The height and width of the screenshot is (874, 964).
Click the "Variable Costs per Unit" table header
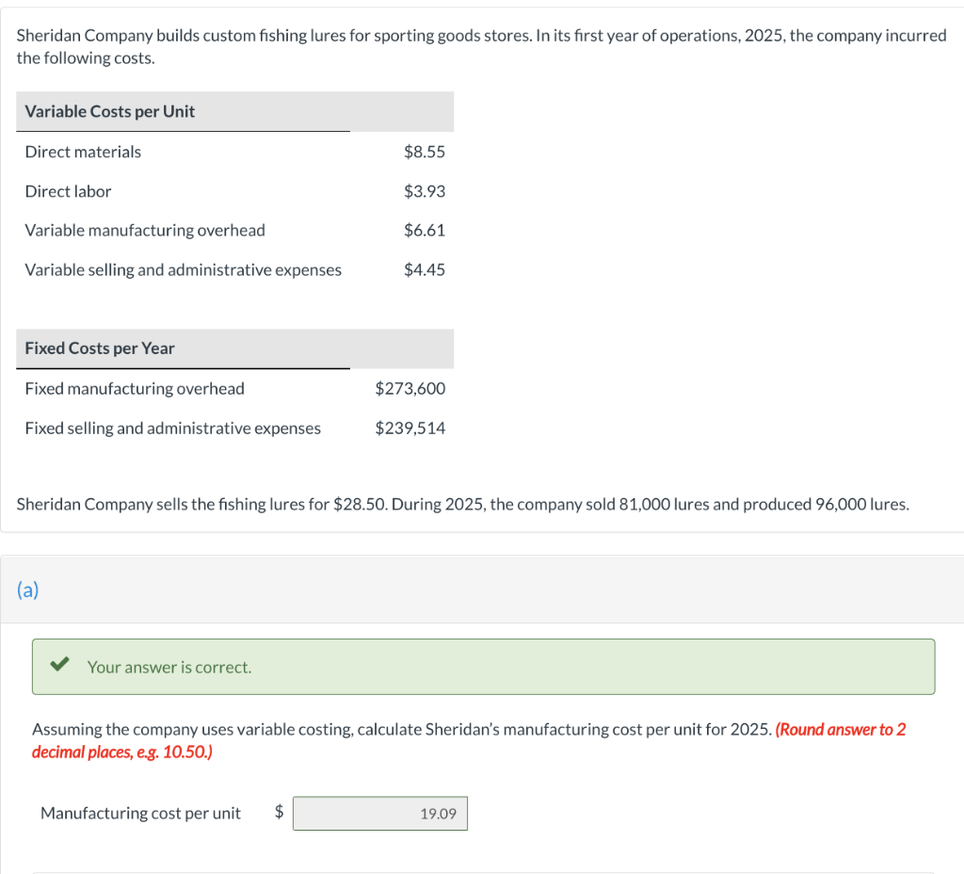(110, 111)
